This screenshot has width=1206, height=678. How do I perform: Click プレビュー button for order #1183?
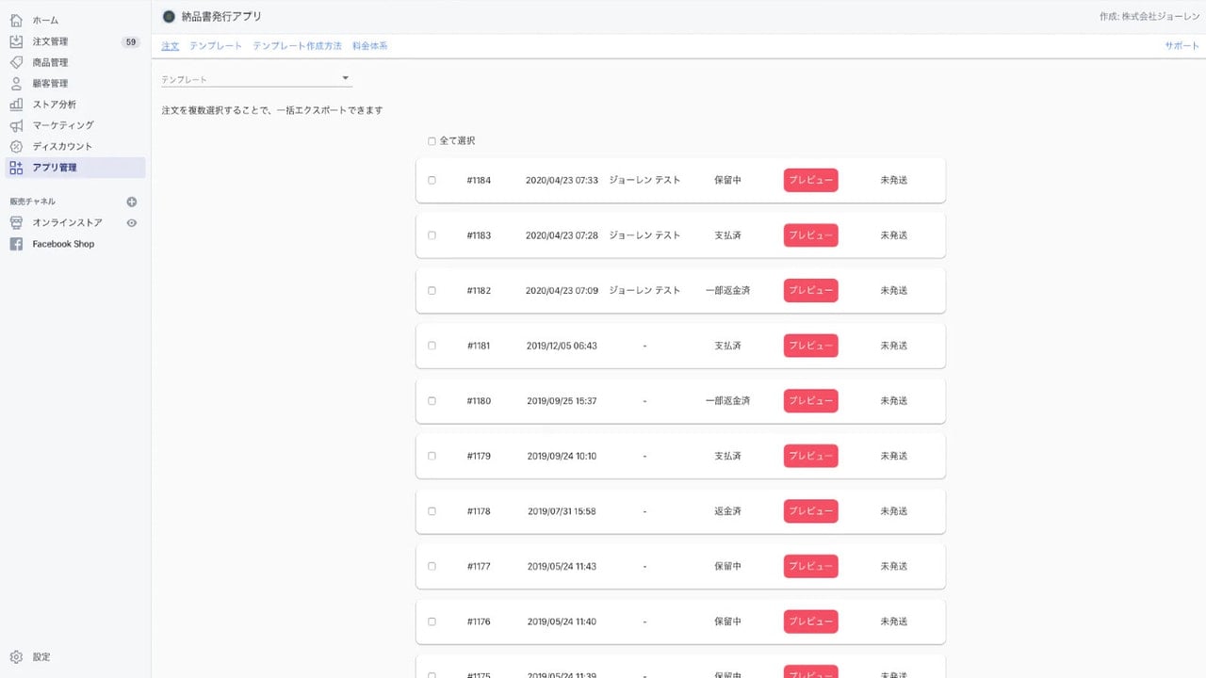click(x=810, y=235)
